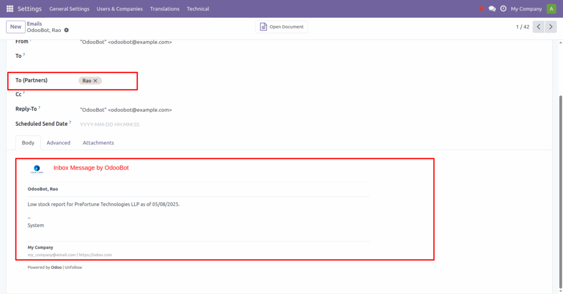Go back to Emails breadcrumb
The height and width of the screenshot is (294, 563).
pos(35,24)
